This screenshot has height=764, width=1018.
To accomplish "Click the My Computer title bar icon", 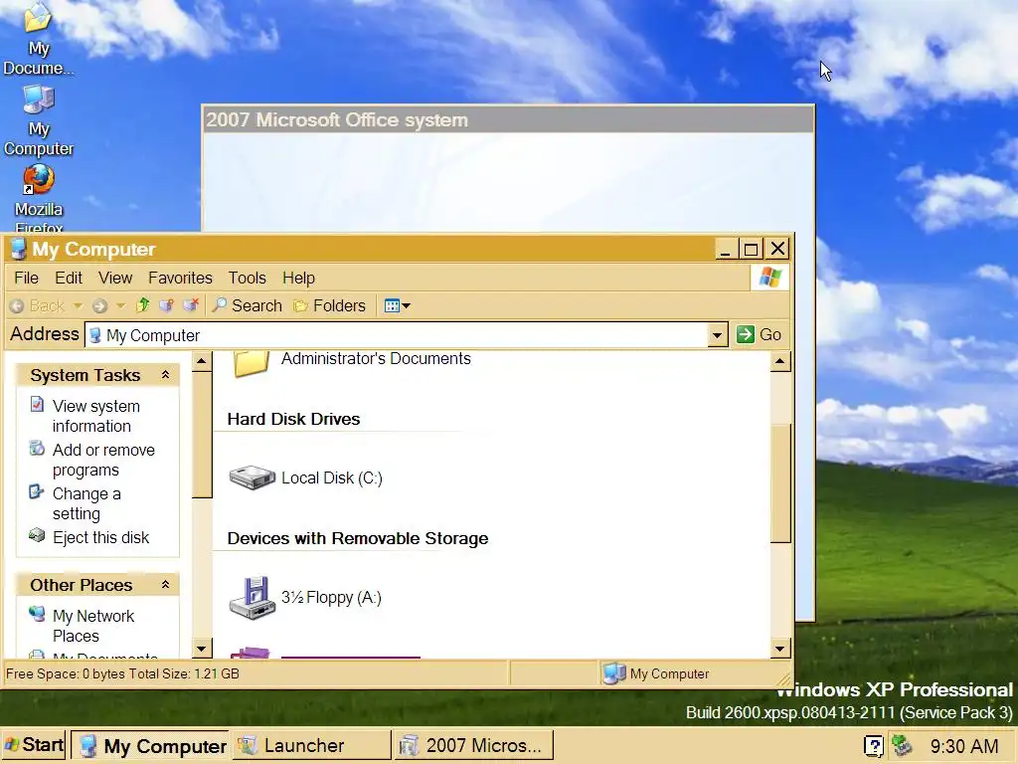I will click(18, 249).
